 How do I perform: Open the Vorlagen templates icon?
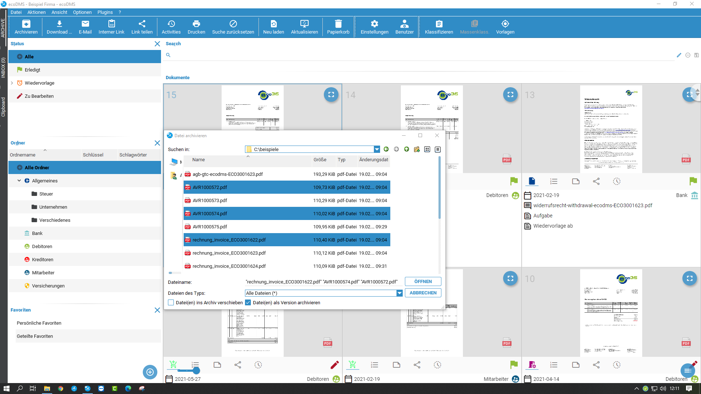point(505,27)
